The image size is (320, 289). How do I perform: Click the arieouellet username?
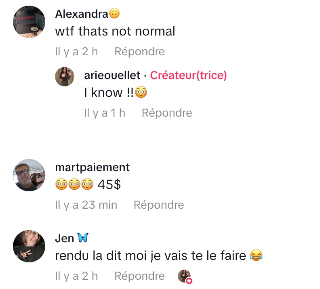[112, 75]
